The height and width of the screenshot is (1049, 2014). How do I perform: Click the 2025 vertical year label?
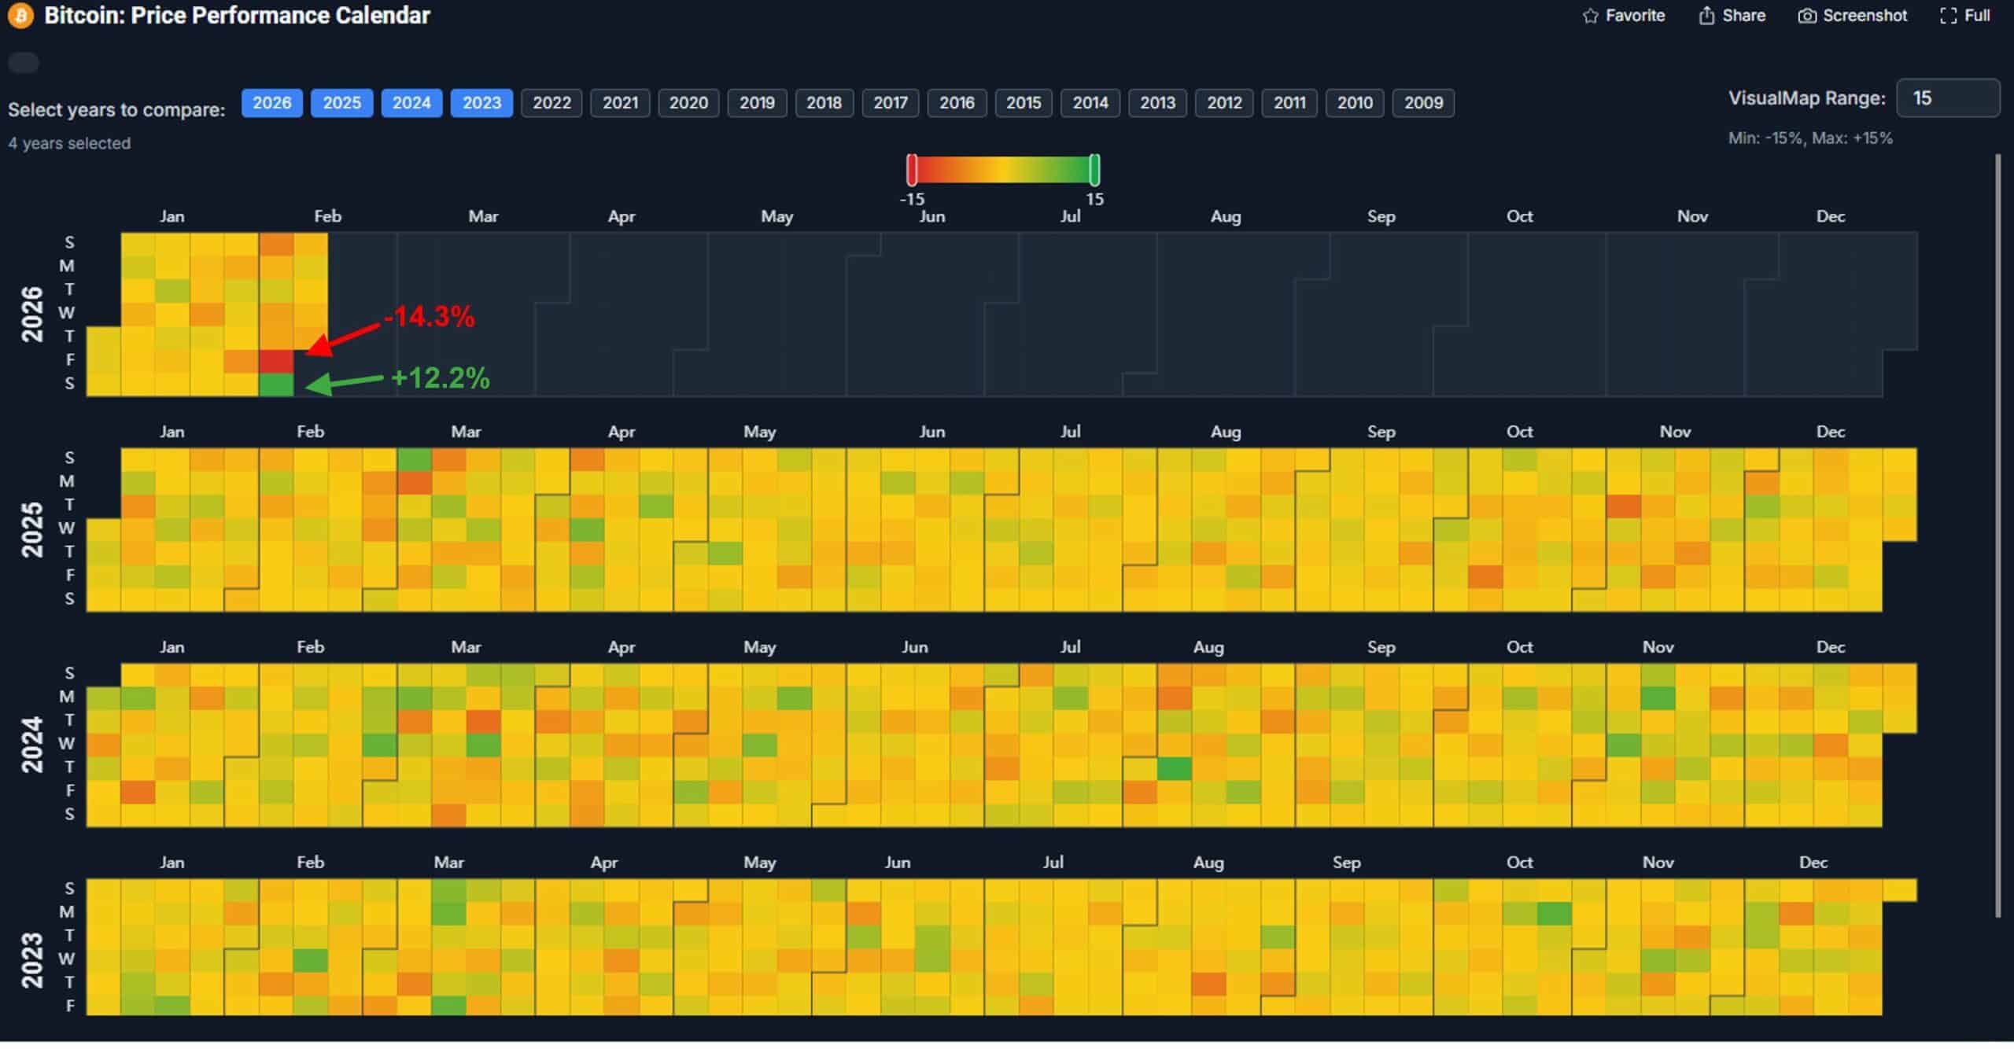[31, 531]
